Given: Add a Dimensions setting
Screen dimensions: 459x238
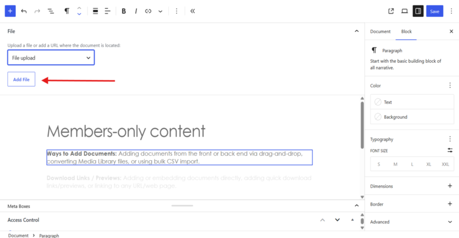Looking at the screenshot, I should [x=450, y=186].
